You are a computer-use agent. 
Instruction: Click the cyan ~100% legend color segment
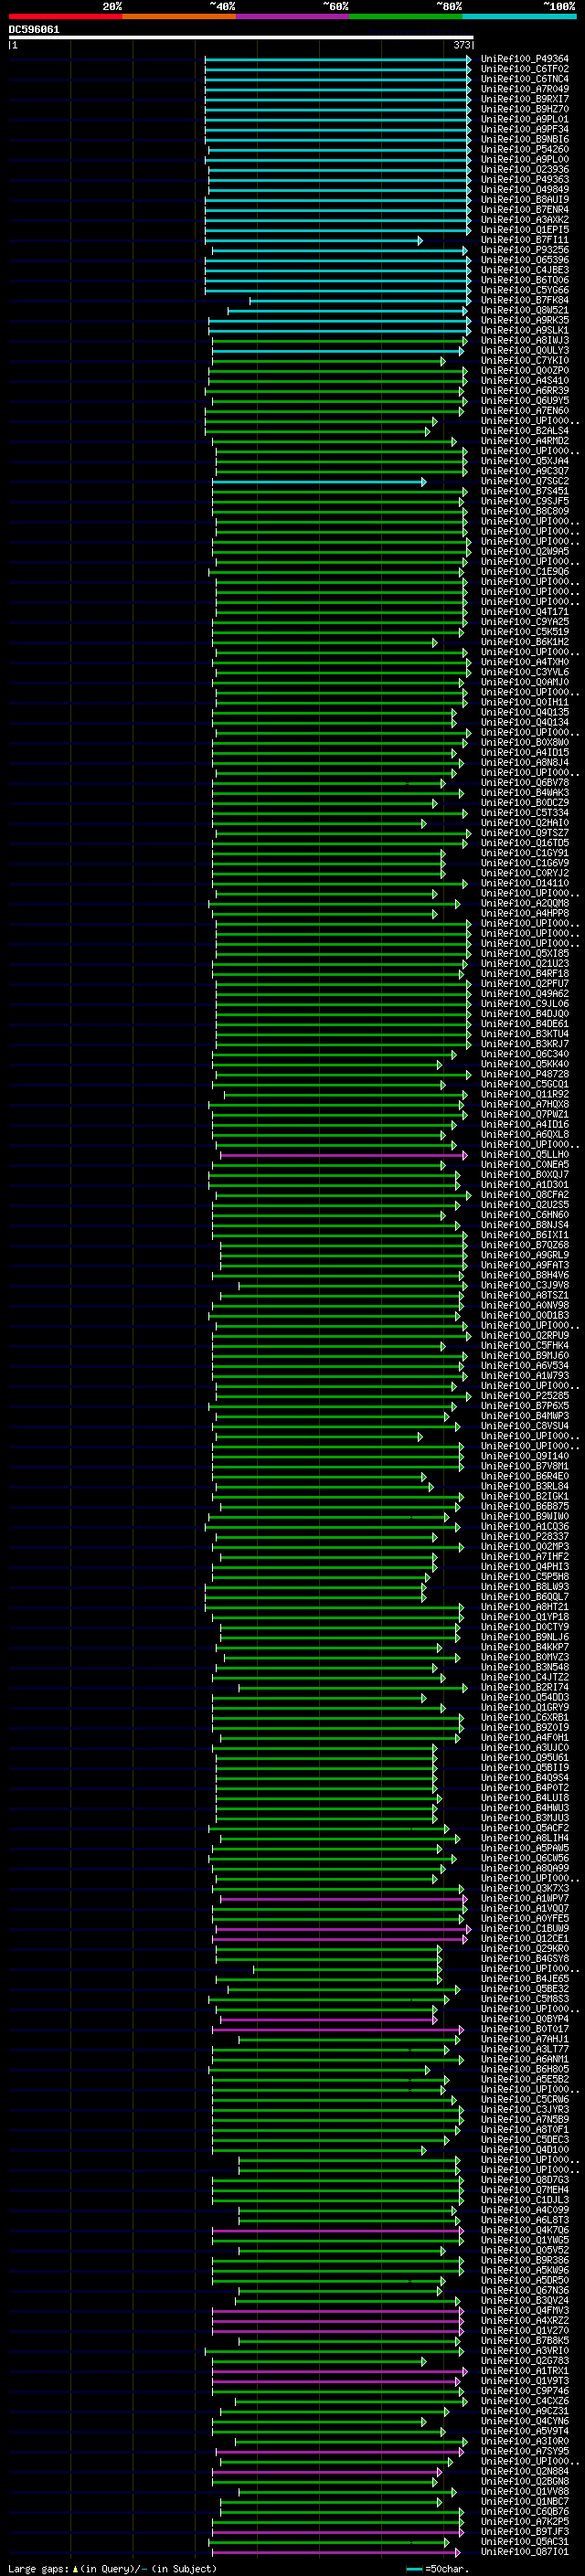click(x=519, y=17)
